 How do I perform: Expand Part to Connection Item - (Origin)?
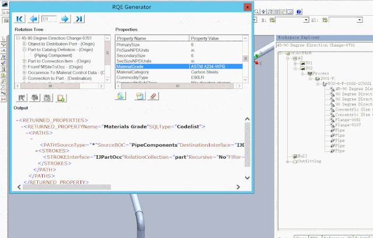pyautogui.click(x=25, y=61)
